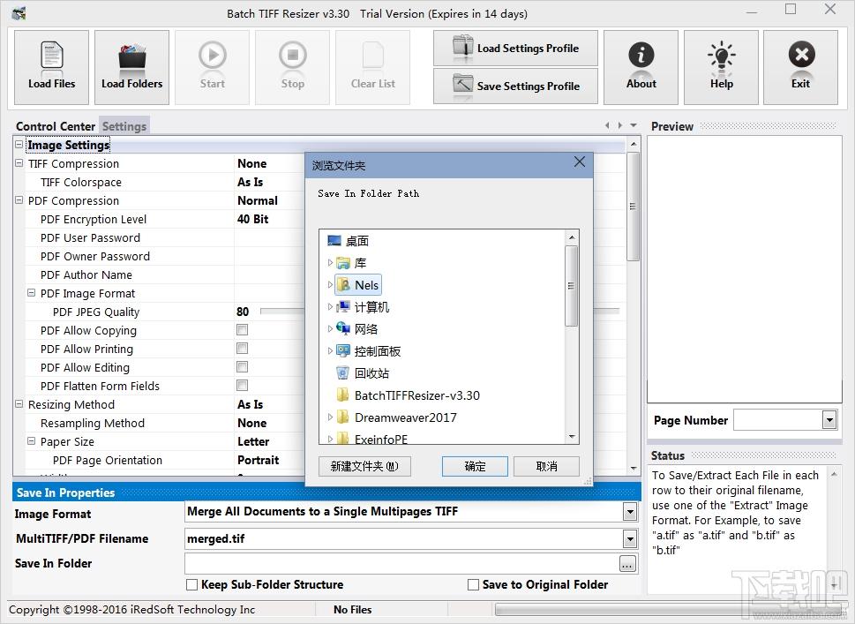Open the Page Number dropdown
Image resolution: width=855 pixels, height=624 pixels.
(x=829, y=420)
